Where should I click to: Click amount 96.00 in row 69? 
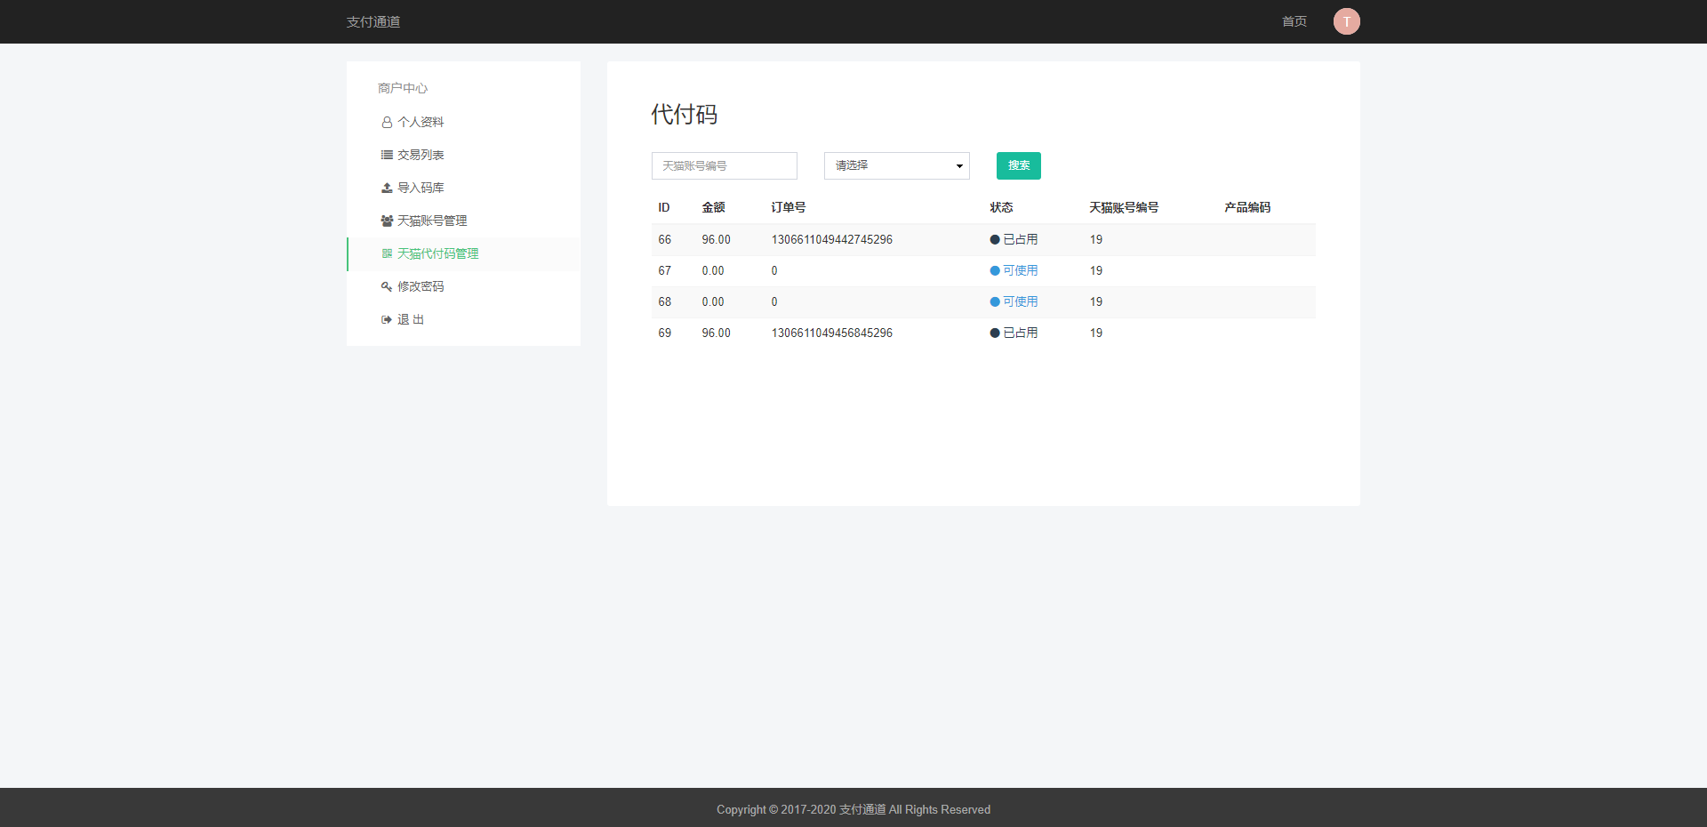716,333
